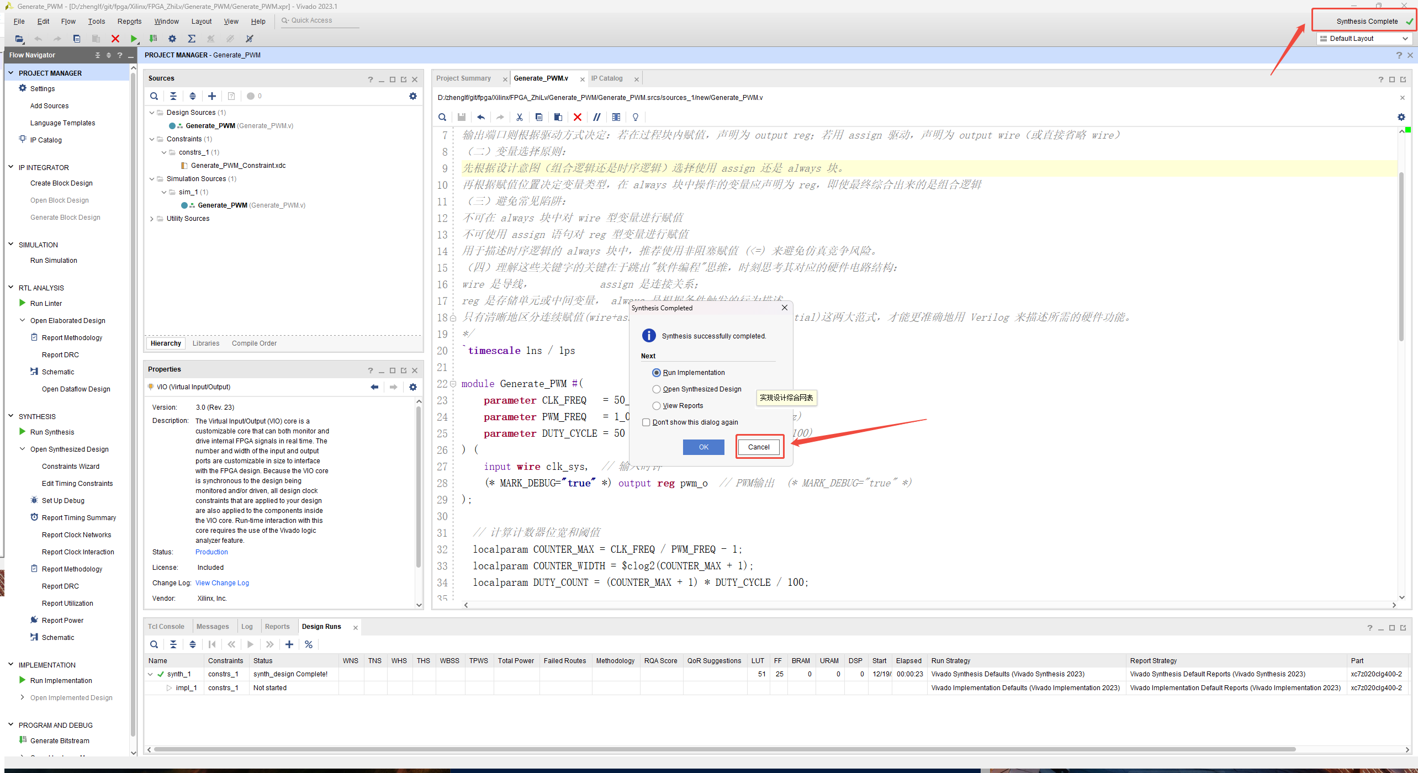Screen dimensions: 1418x773
Task: Expand the Utility Sources tree node
Action: (152, 219)
